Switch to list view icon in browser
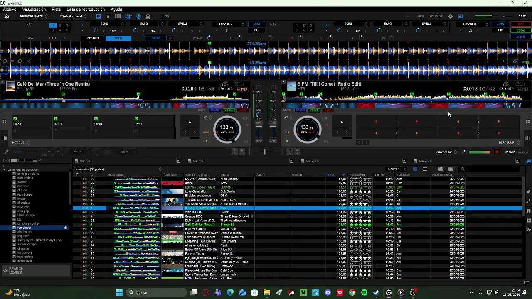532x299 pixels. pyautogui.click(x=425, y=169)
